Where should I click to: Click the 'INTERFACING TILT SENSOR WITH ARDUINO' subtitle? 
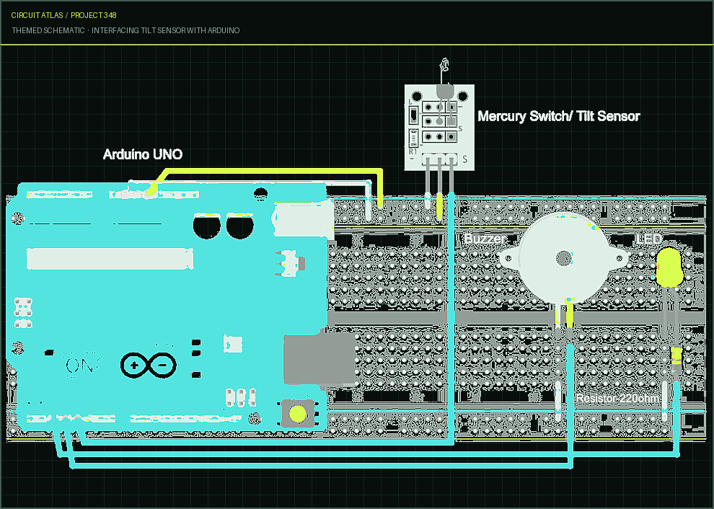[166, 30]
